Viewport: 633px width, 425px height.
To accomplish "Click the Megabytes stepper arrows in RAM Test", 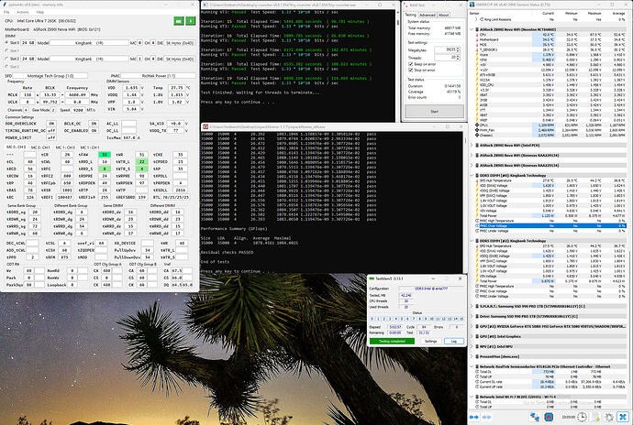I will pyautogui.click(x=458, y=49).
